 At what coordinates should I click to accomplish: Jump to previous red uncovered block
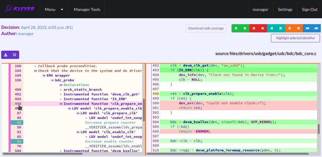point(254,28)
